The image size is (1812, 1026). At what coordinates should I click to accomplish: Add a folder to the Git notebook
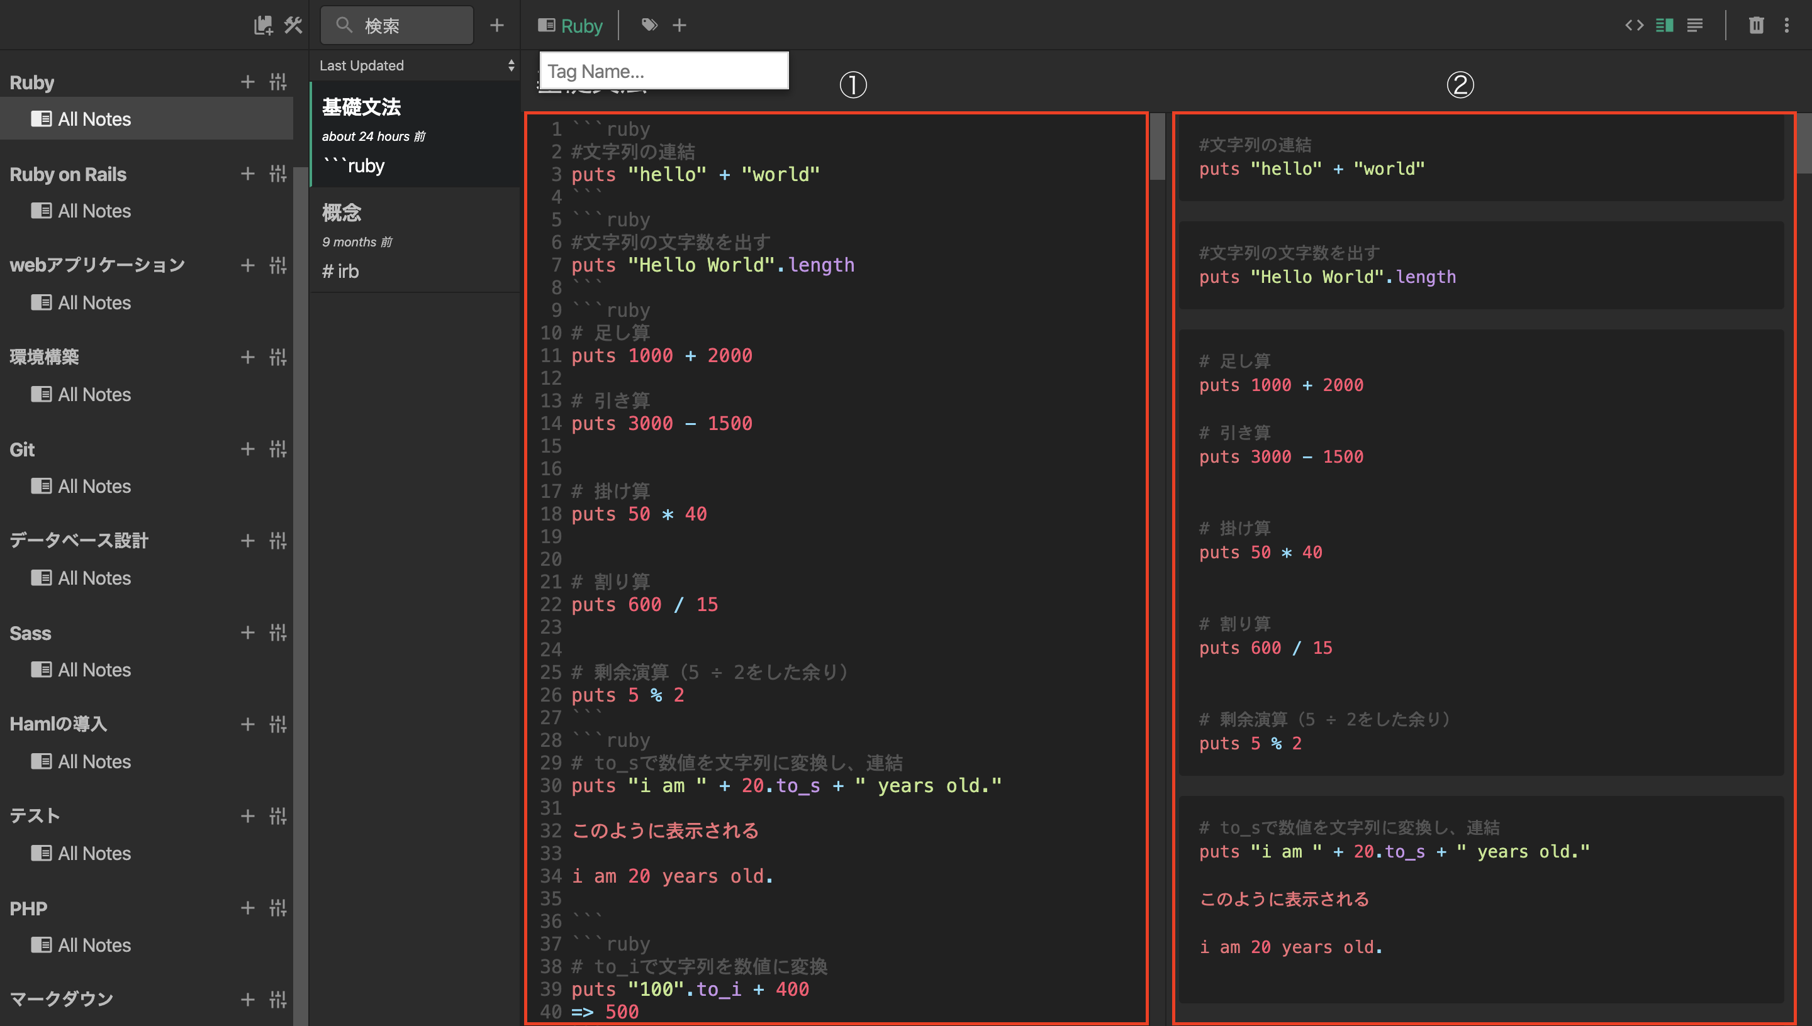tap(247, 449)
